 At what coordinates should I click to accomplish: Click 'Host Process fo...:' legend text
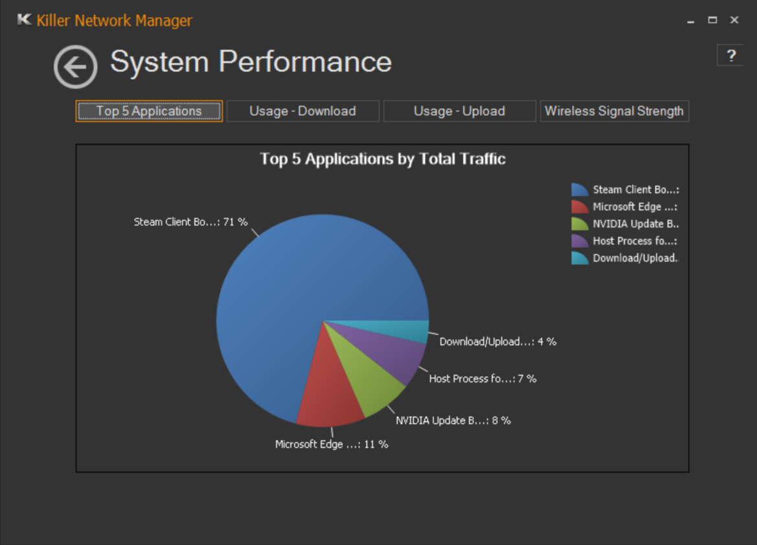coord(635,241)
